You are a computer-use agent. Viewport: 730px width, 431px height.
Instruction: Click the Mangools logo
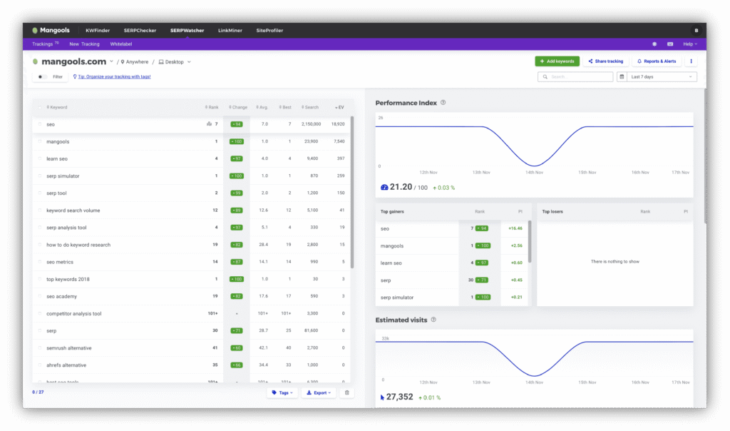[x=51, y=30]
